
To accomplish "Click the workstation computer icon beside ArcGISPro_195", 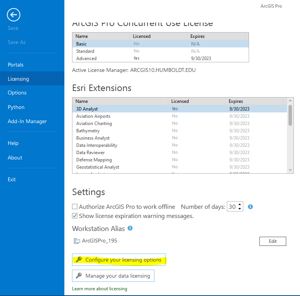I will pyautogui.click(x=77, y=241).
